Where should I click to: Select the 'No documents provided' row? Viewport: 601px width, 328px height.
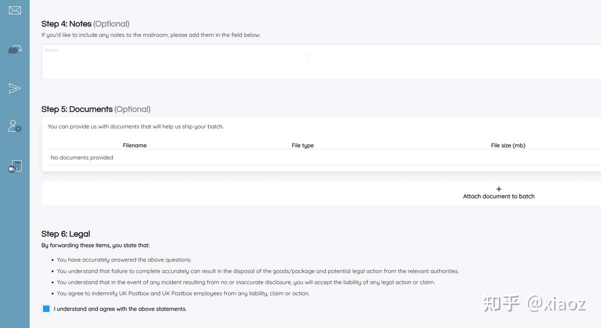pos(82,157)
